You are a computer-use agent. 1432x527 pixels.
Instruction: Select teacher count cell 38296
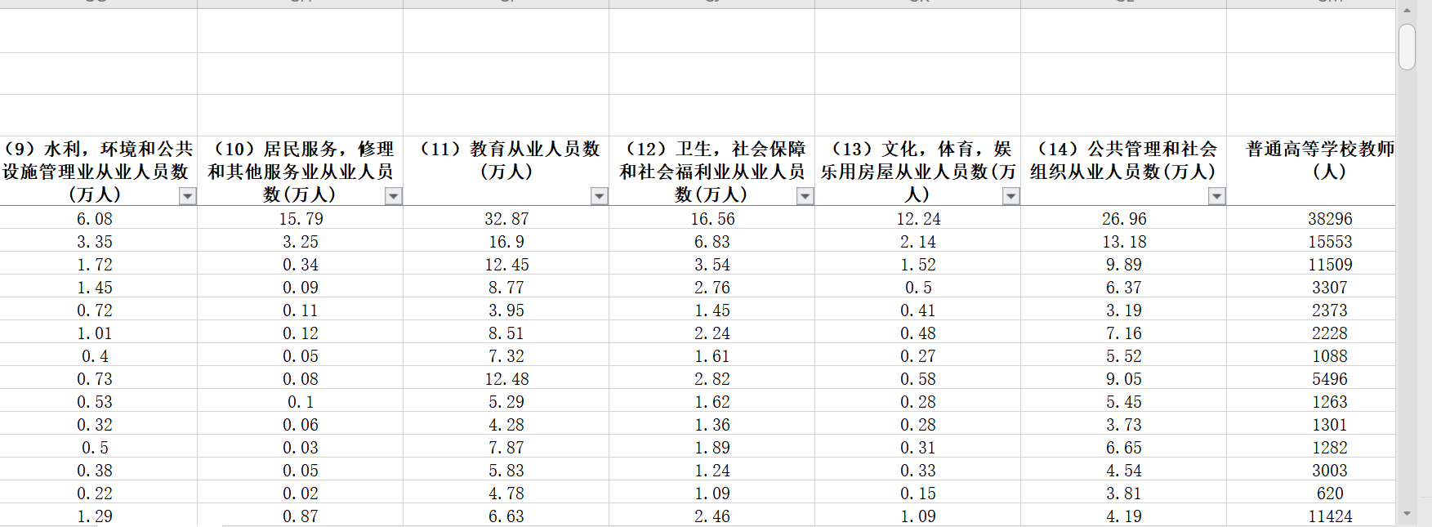coord(1311,219)
